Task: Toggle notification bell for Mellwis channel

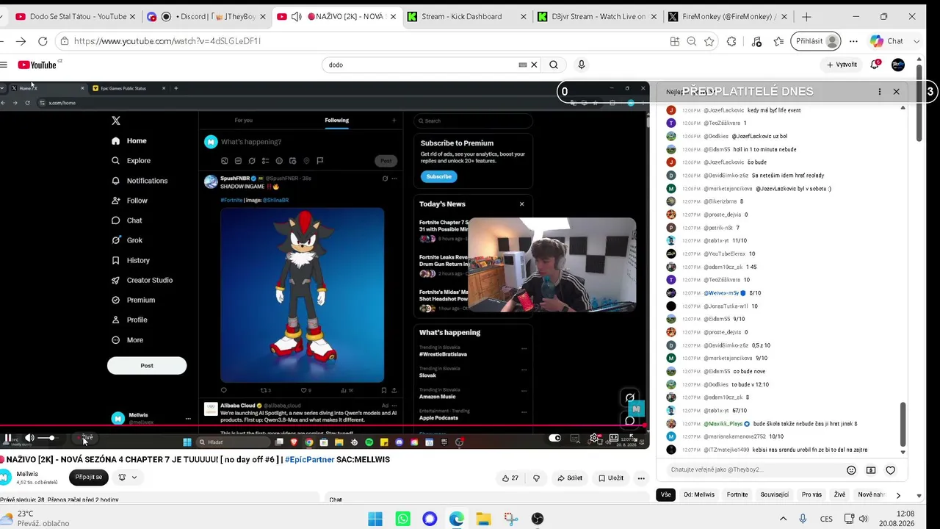Action: pyautogui.click(x=127, y=478)
